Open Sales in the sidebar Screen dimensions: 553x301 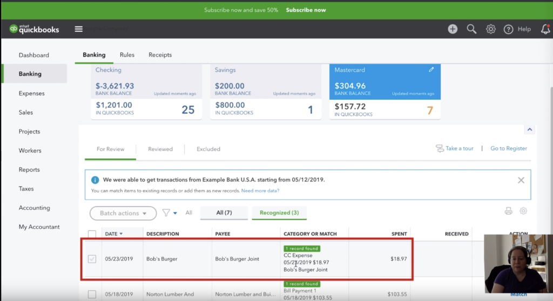pos(26,112)
